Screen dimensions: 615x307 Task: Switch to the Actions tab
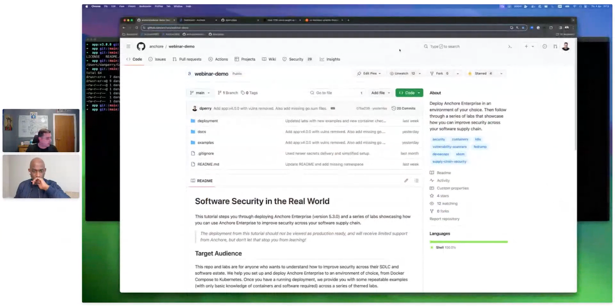[x=218, y=59]
